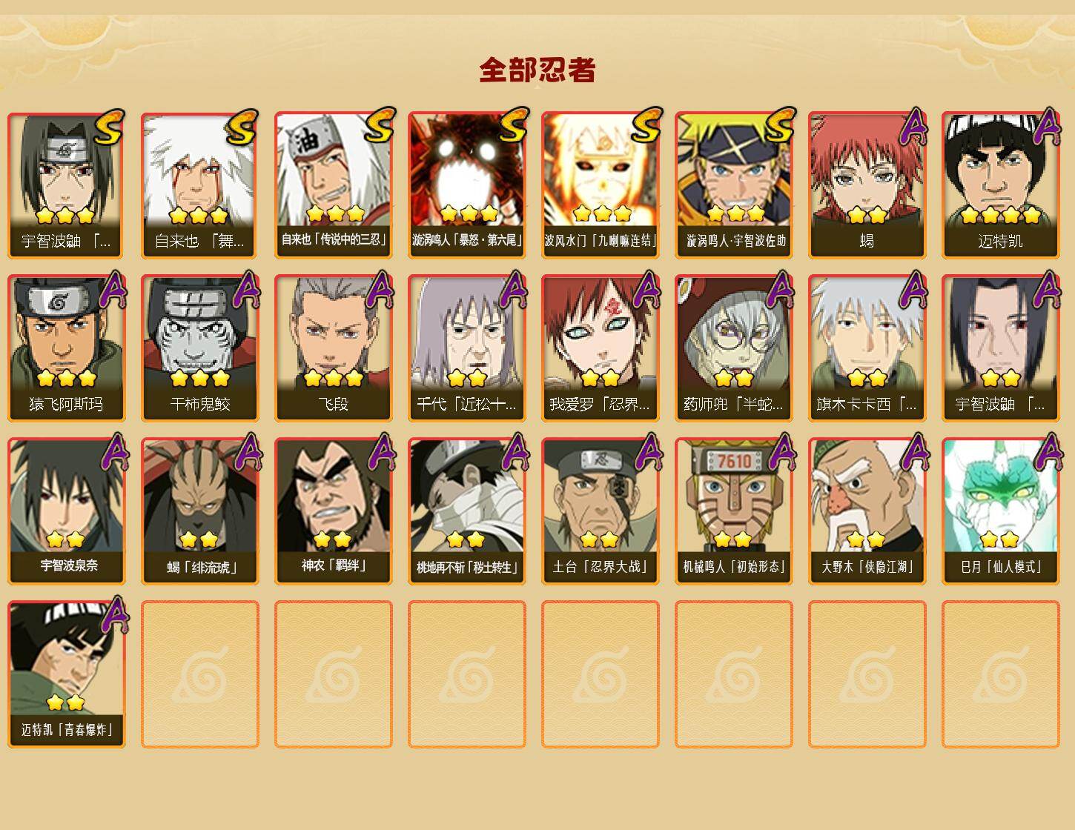Viewport: 1075px width, 830px height.
Task: Click the 千代「近松十...」 card
Action: [x=466, y=348]
